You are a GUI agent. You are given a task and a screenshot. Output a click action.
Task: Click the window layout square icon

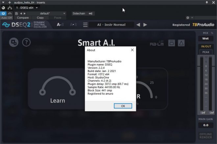pyautogui.click(x=172, y=43)
